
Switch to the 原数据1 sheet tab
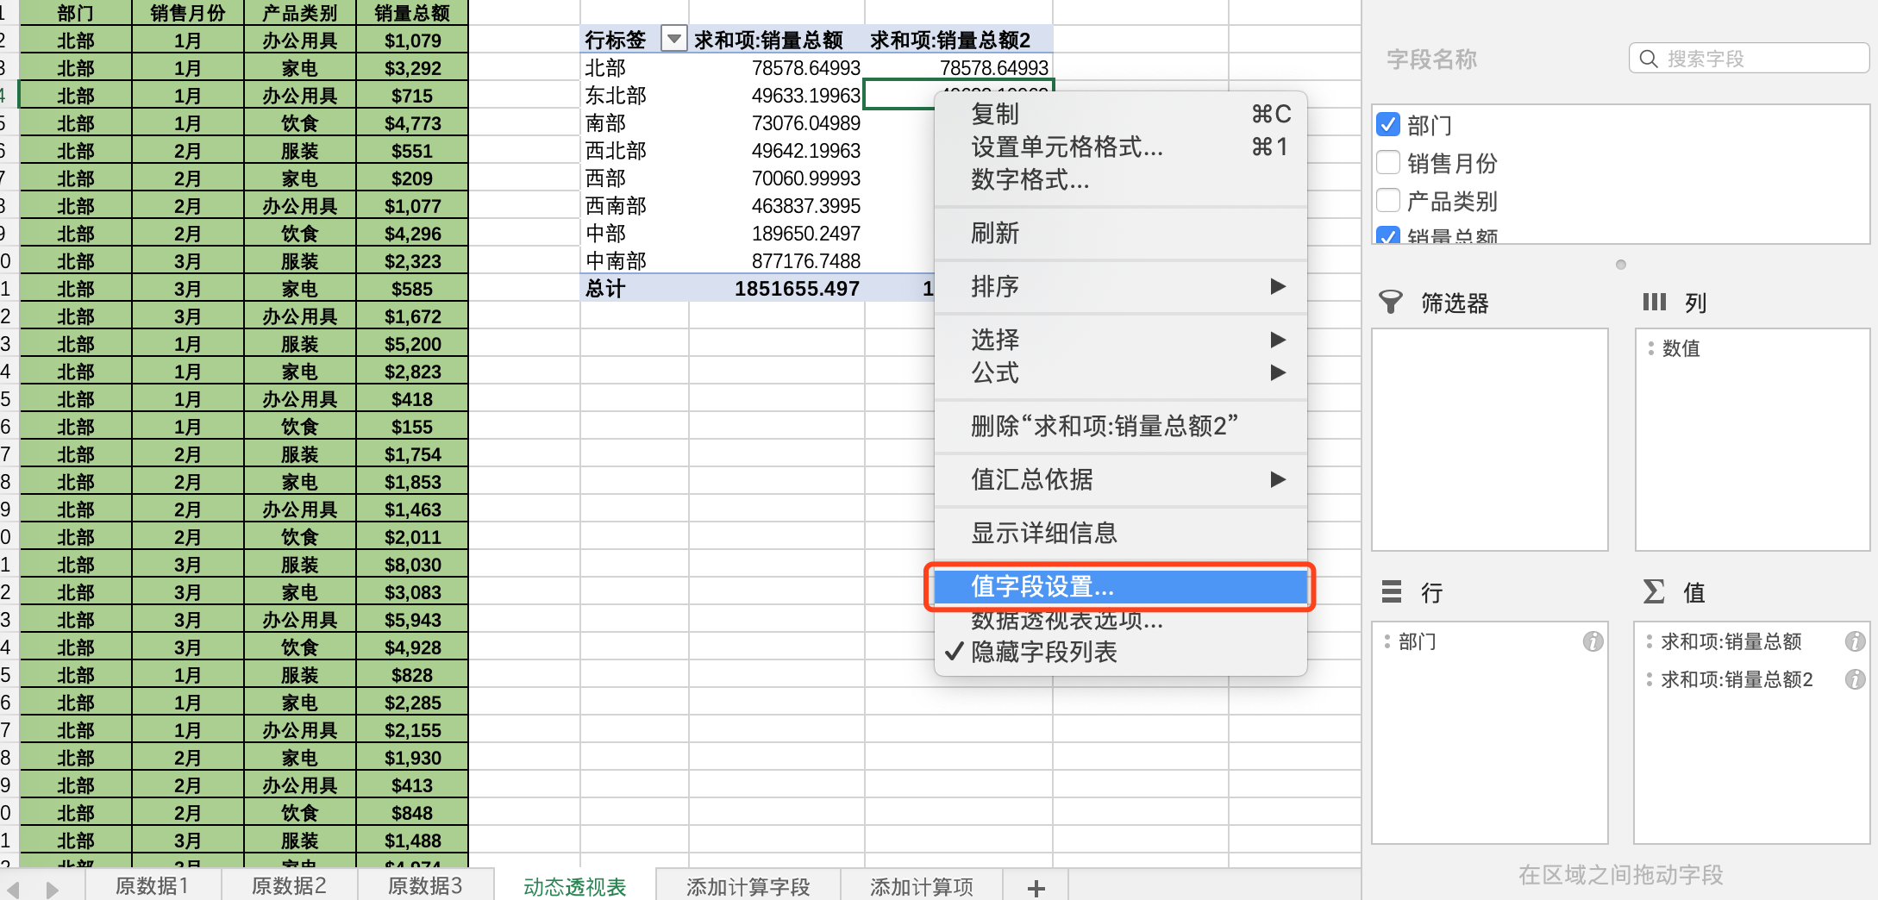[x=153, y=885]
